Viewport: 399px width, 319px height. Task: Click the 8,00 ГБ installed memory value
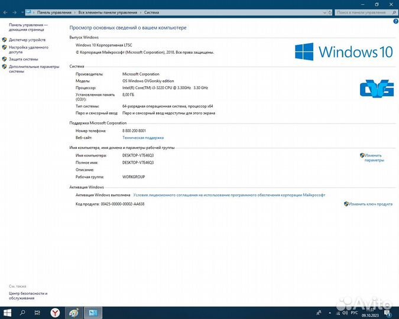coord(128,95)
